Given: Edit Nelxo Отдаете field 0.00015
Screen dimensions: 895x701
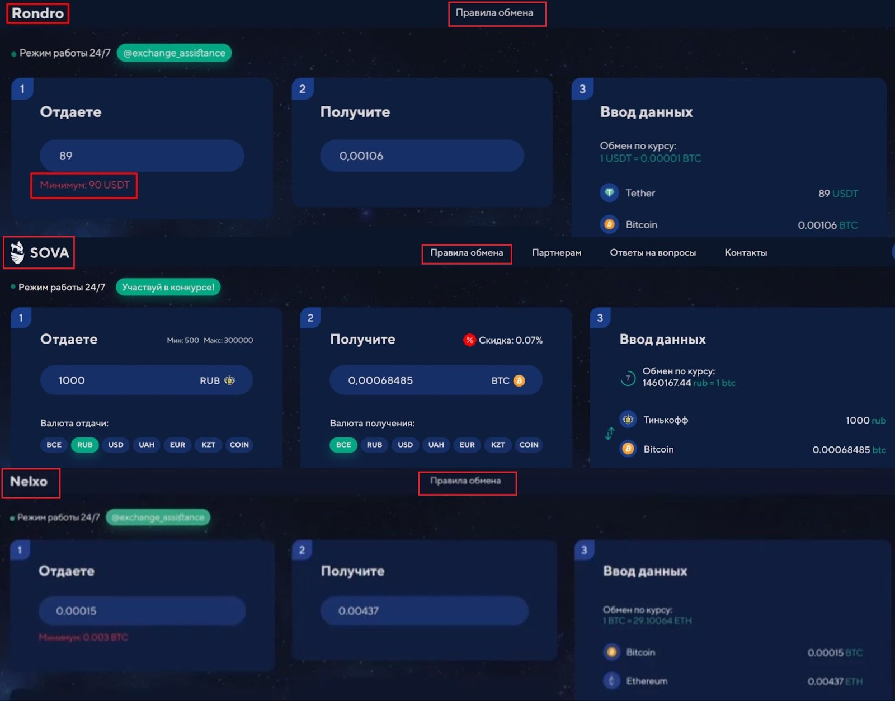Looking at the screenshot, I should coord(142,611).
